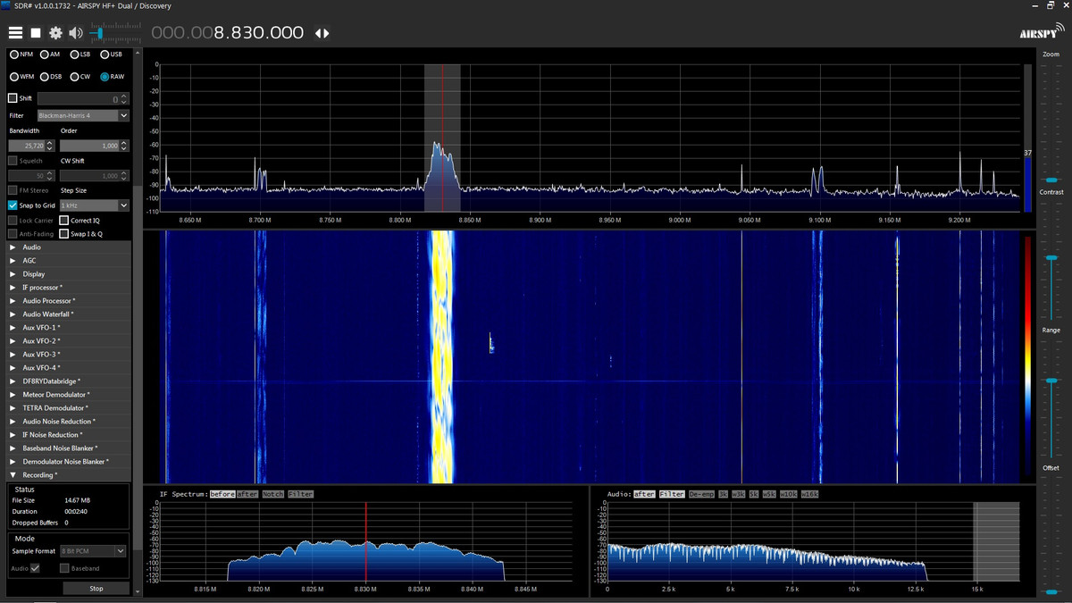This screenshot has width=1072, height=603.
Task: Click the AIRSPY logo
Action: point(1042,34)
